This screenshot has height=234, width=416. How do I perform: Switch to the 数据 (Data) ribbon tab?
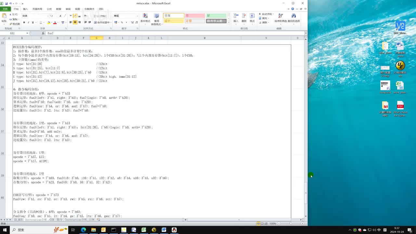tap(58, 9)
